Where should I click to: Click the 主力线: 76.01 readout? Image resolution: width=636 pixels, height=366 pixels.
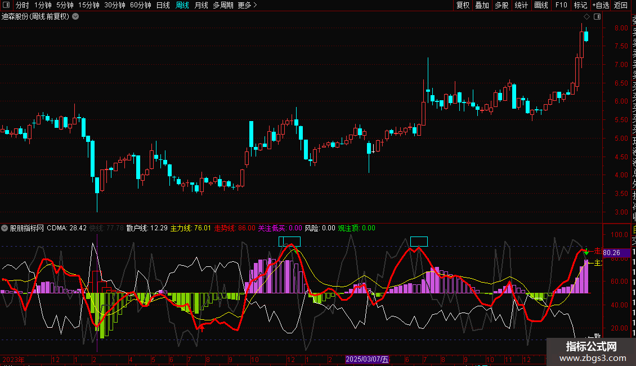191,228
